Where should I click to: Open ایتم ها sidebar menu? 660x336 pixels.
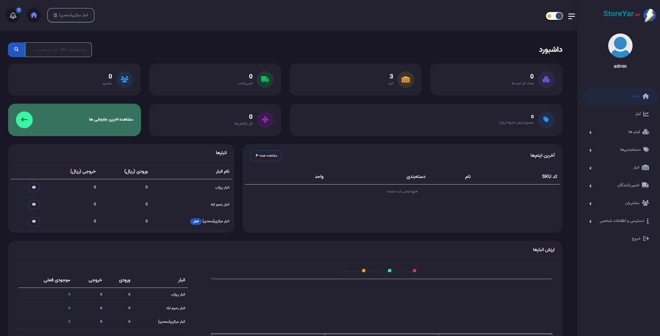point(620,132)
